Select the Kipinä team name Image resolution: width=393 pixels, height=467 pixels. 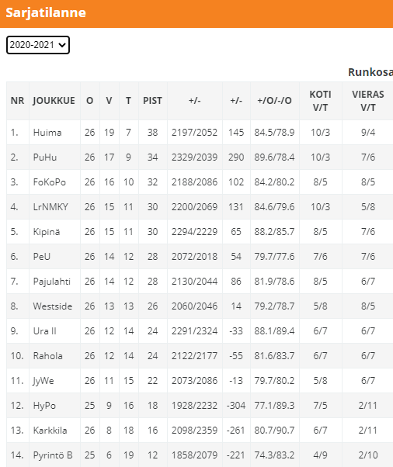[47, 232]
